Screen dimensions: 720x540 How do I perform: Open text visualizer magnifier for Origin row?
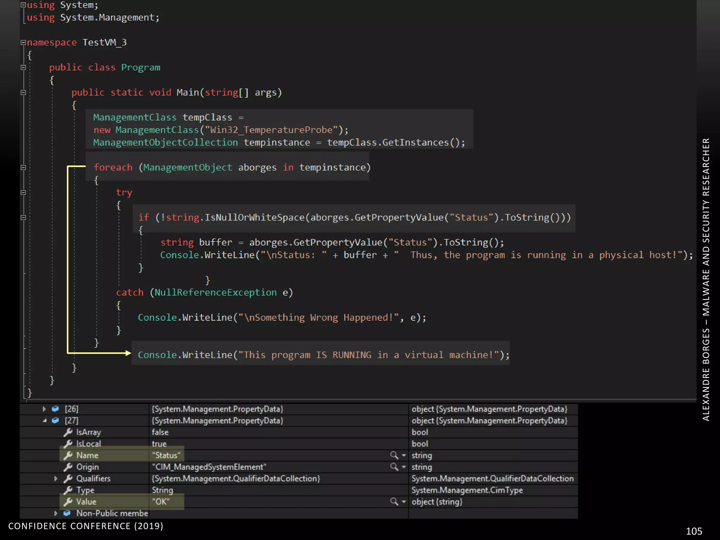[394, 467]
